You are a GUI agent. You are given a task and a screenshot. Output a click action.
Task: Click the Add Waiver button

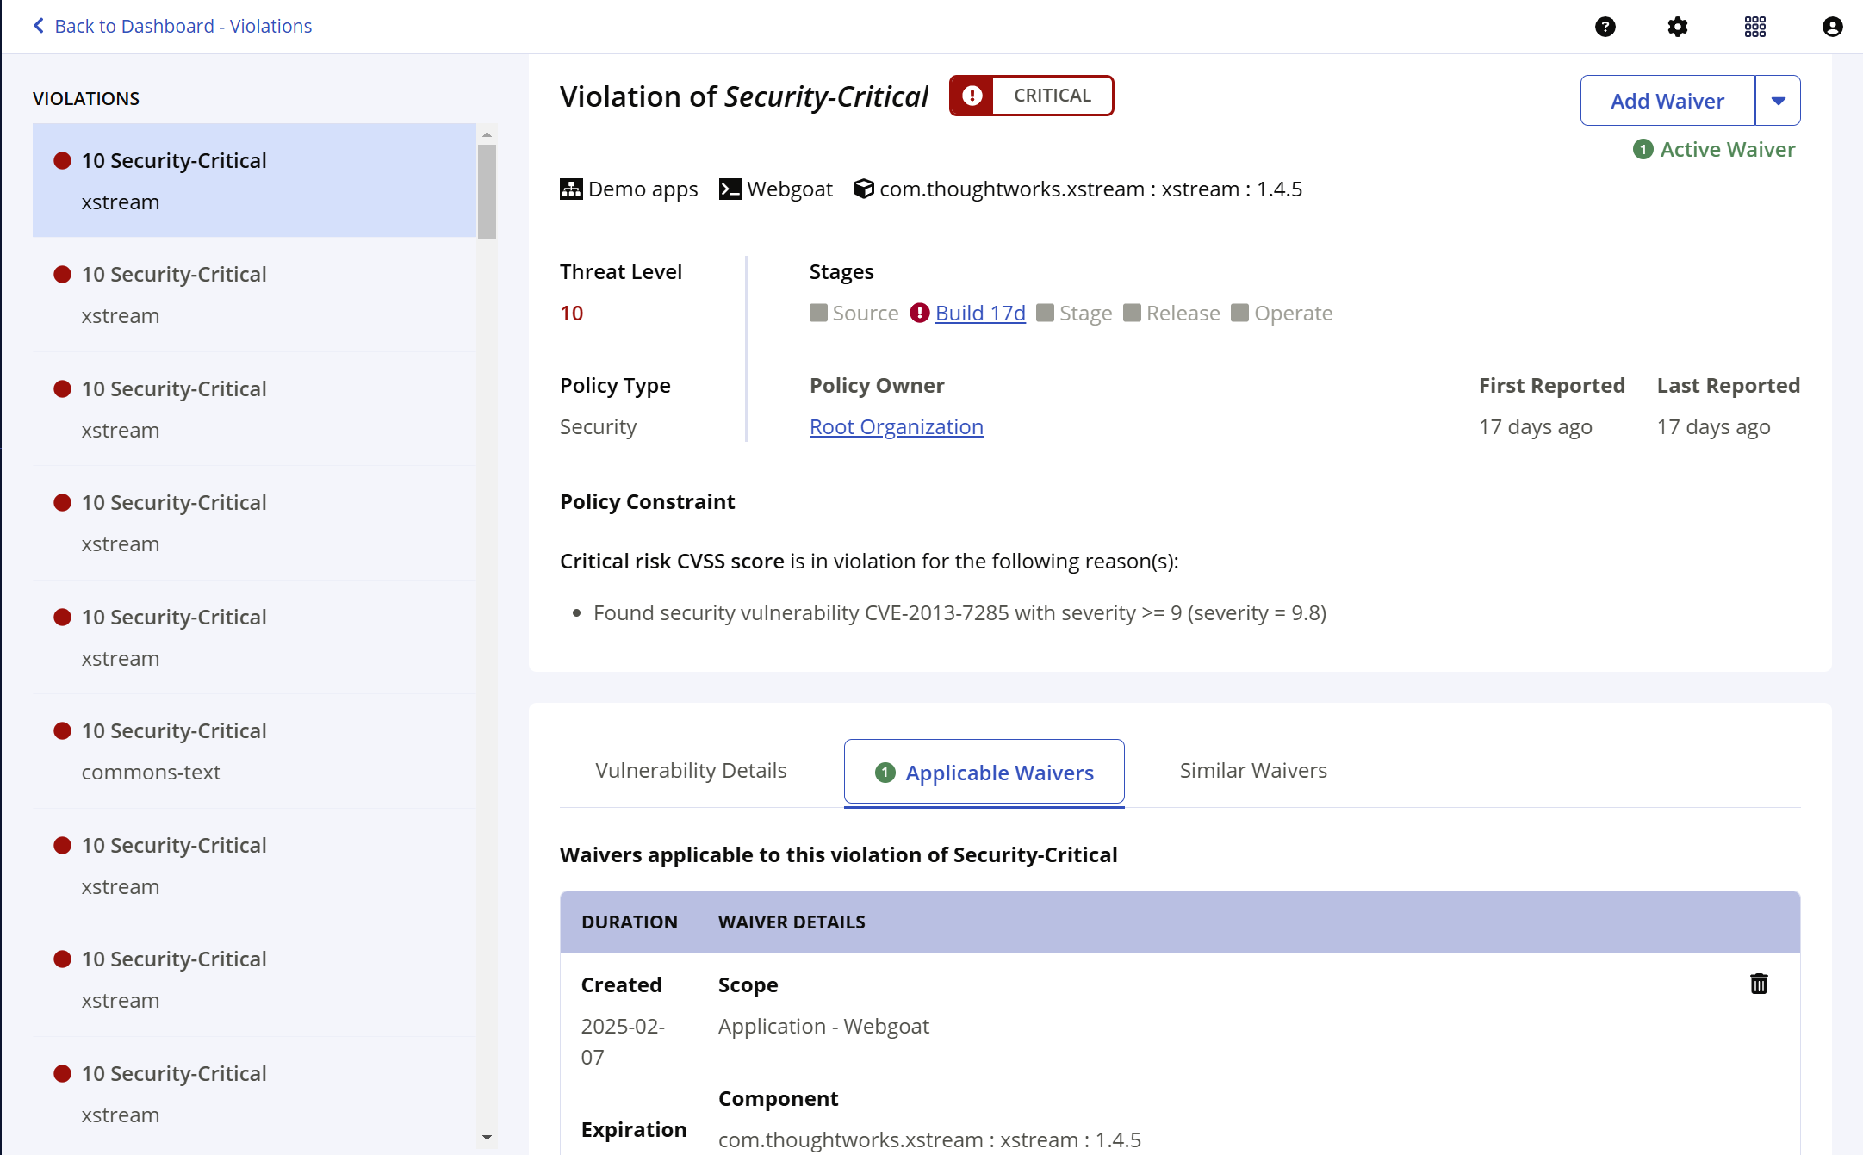(x=1667, y=101)
